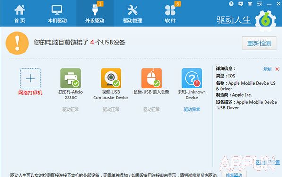The height and width of the screenshot is (177, 282).
Task: Click 驱动正常 under the mouse device
Action: pos(152,109)
